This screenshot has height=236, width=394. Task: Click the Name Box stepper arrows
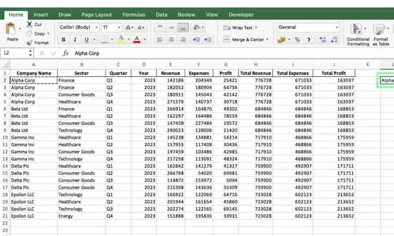click(30, 53)
